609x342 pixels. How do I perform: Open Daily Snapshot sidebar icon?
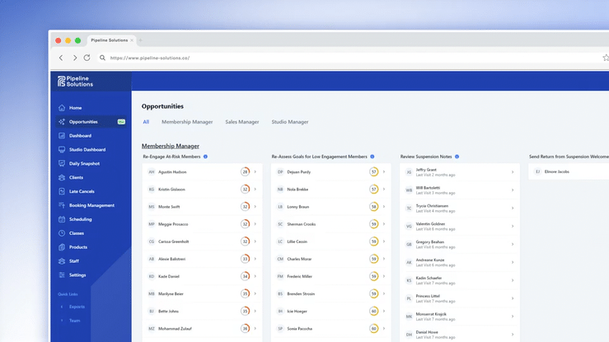(62, 164)
